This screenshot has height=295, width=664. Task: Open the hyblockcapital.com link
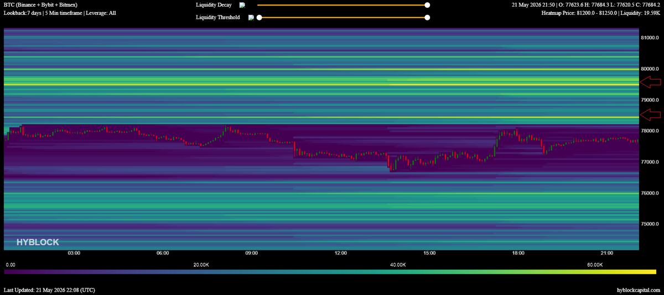(x=639, y=290)
